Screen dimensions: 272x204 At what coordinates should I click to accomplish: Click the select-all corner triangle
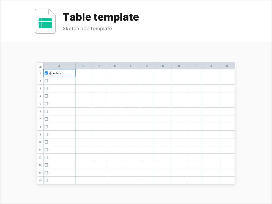point(40,66)
